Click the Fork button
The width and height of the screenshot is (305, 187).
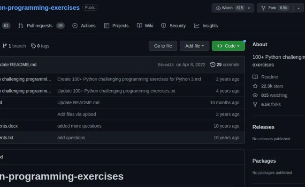(275, 8)
